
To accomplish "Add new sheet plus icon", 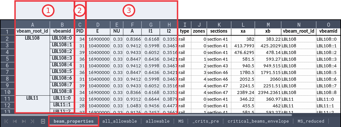I will tap(43, 121).
